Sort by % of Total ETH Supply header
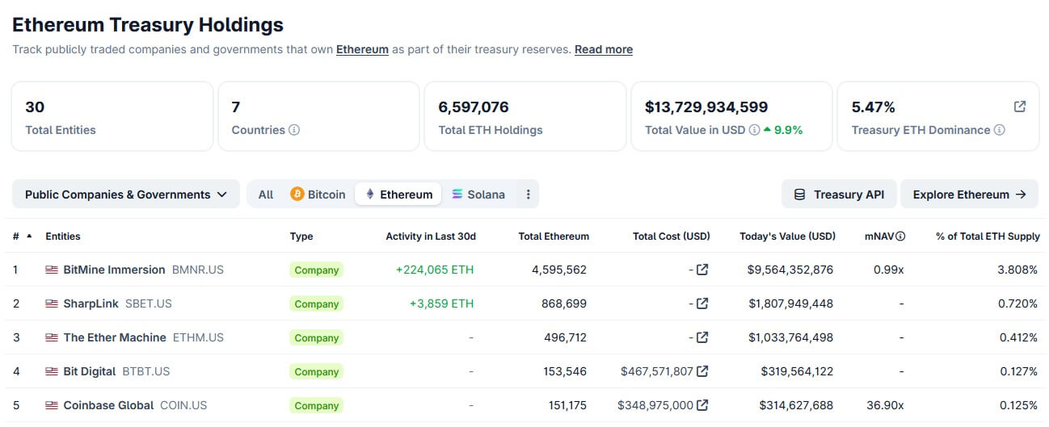The width and height of the screenshot is (1049, 427). pos(988,237)
